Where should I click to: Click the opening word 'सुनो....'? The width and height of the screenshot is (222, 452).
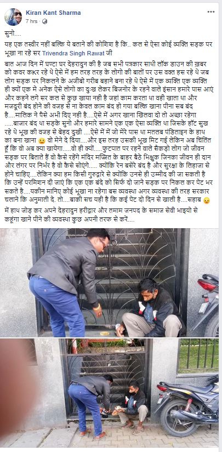click(13, 35)
